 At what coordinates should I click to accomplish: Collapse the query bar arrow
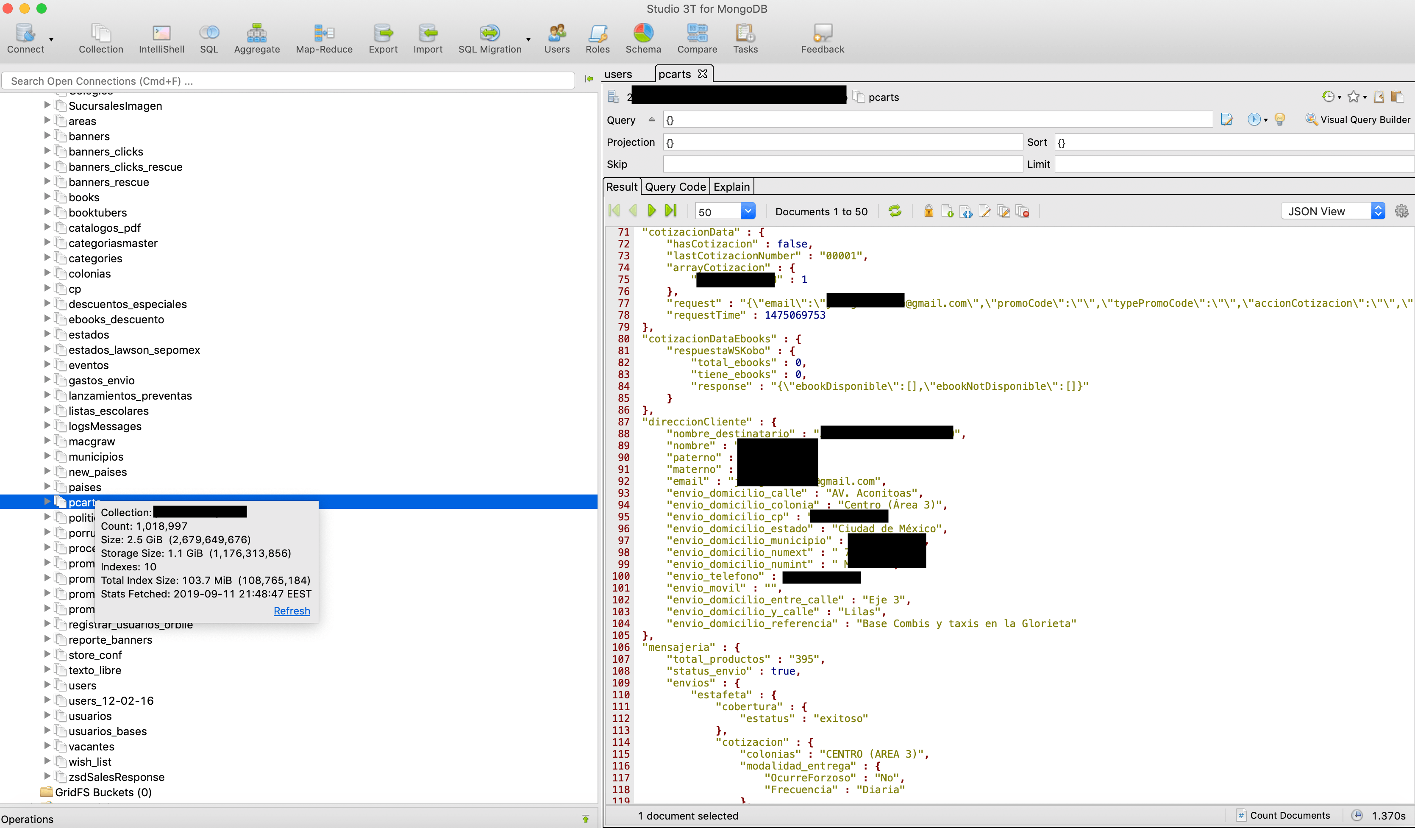click(651, 119)
